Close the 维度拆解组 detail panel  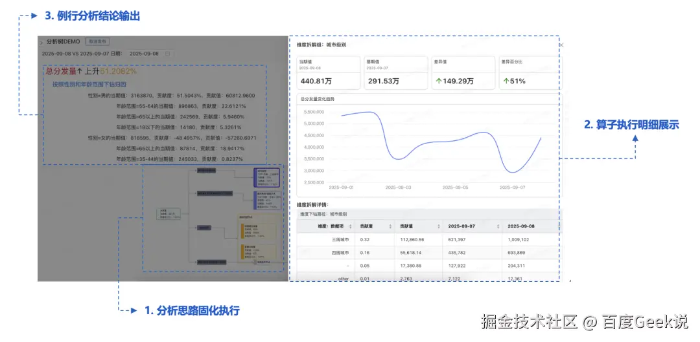tap(561, 45)
